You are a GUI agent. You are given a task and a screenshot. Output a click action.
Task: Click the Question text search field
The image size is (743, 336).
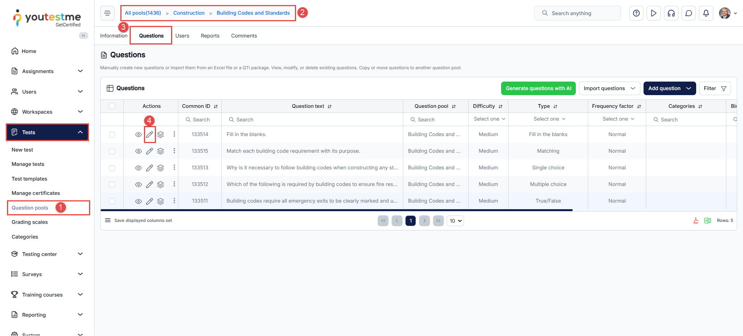313,119
